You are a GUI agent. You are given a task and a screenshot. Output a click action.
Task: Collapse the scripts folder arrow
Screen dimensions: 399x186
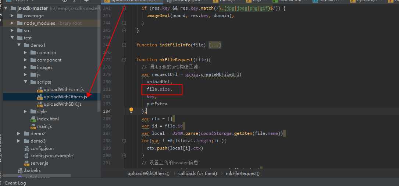tap(25, 82)
